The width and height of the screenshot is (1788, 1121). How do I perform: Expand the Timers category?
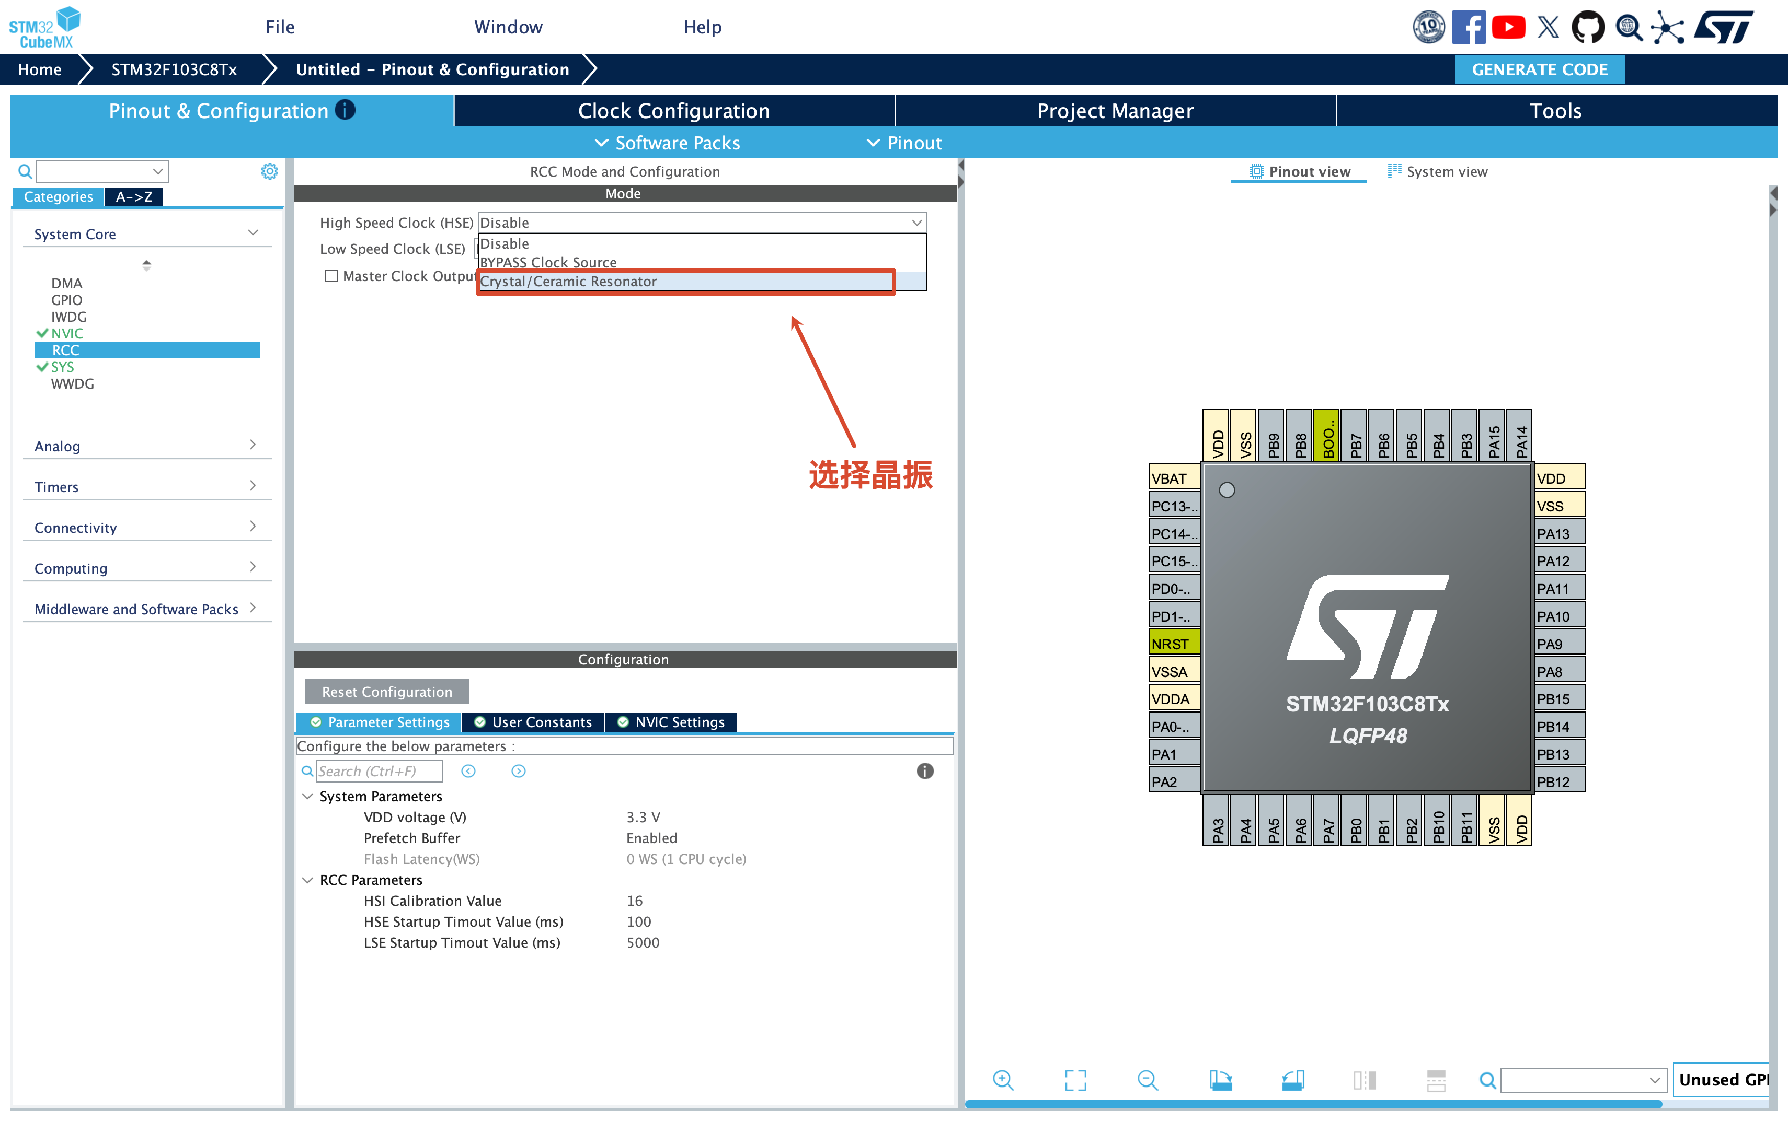tap(147, 486)
